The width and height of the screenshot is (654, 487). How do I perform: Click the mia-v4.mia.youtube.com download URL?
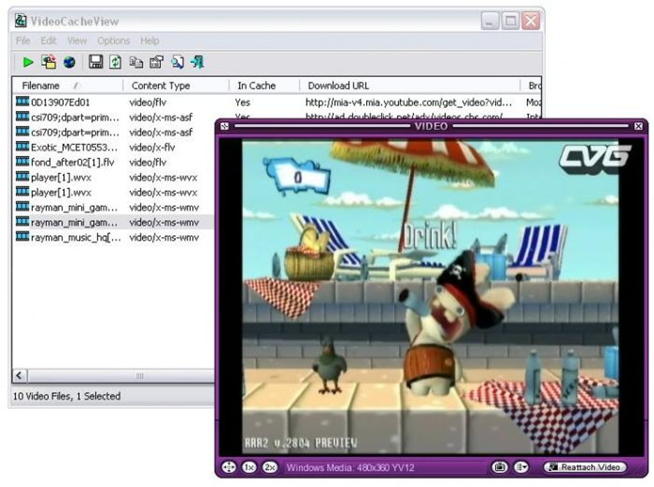(x=408, y=102)
